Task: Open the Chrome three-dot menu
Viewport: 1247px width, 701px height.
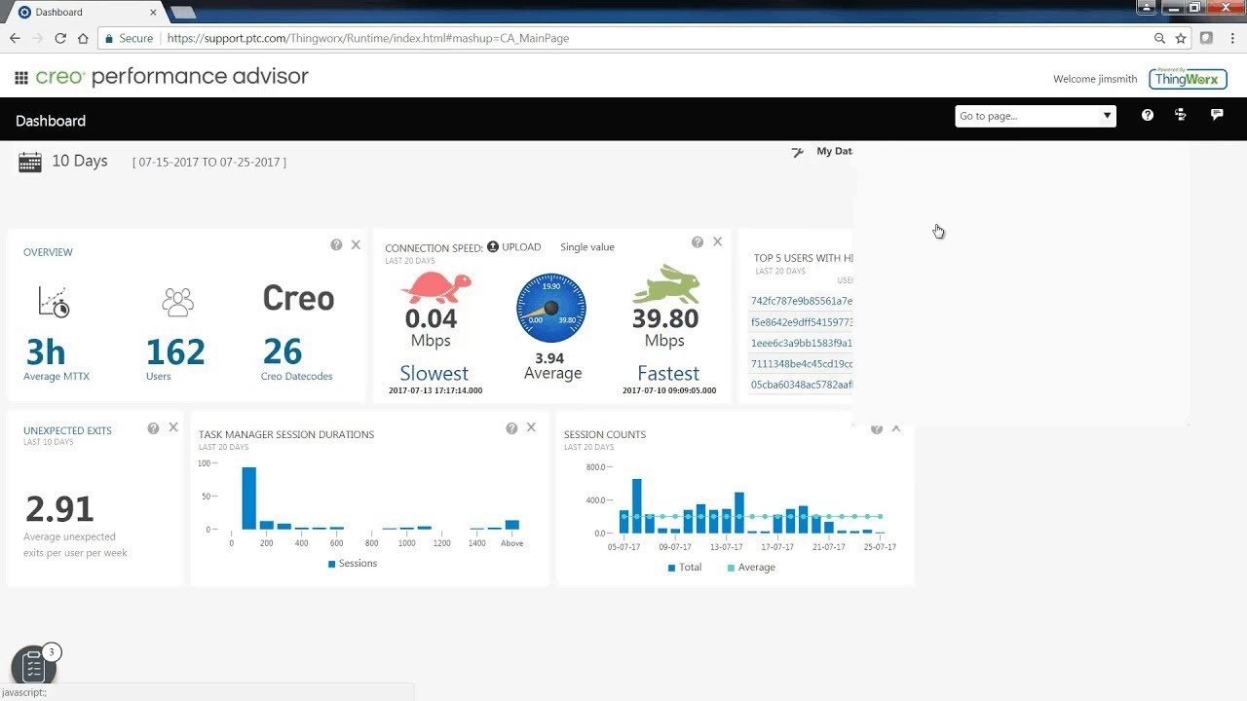Action: click(1232, 38)
